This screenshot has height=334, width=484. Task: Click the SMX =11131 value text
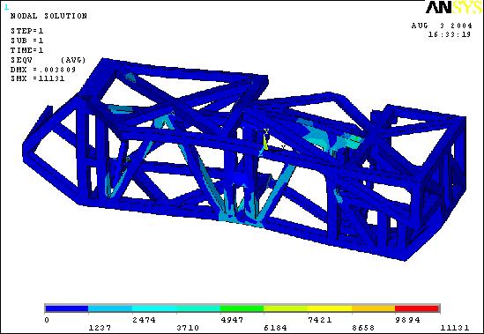click(38, 78)
